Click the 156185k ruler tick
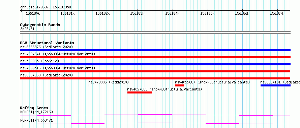The image size is (300, 128). (x=207, y=13)
